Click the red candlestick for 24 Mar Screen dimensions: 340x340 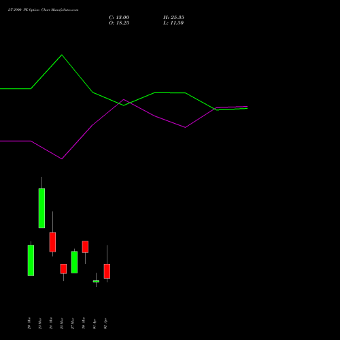tap(52, 242)
